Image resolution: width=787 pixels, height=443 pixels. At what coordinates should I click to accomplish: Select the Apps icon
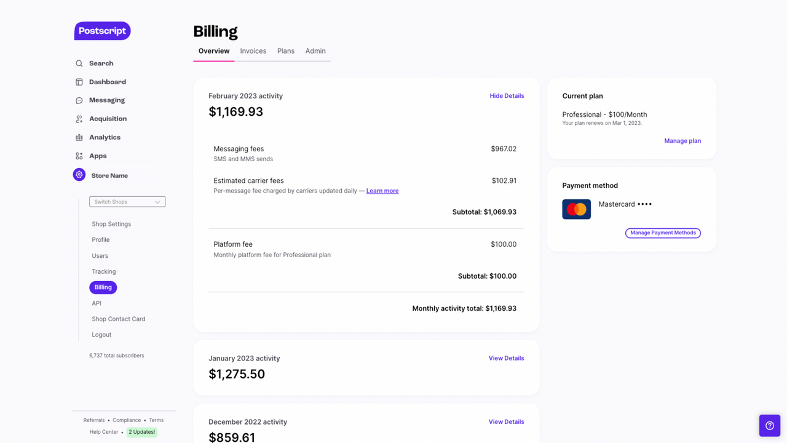coord(79,156)
